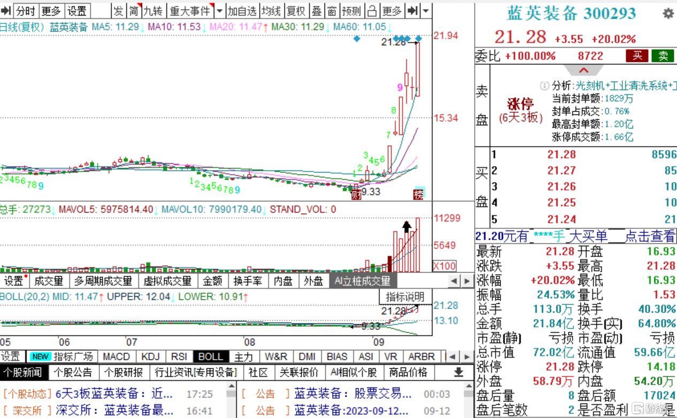
Task: Click the red 买 buy button
Action: (637, 56)
